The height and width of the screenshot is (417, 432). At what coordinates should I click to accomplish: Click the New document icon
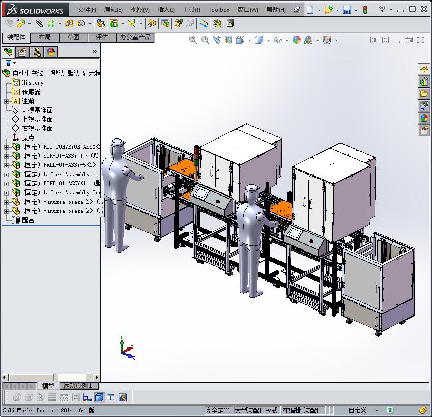(x=310, y=10)
